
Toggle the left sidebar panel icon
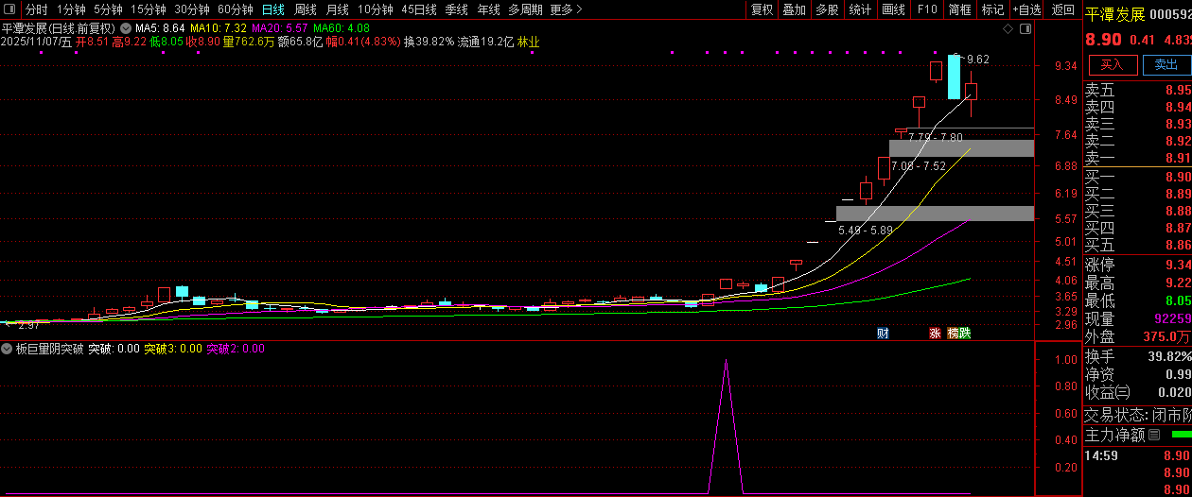[x=9, y=9]
